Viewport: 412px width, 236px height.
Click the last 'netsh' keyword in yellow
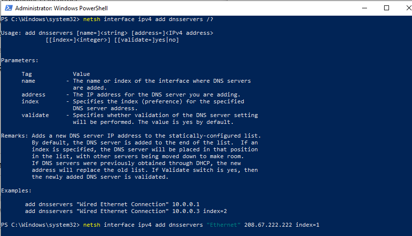pos(92,225)
